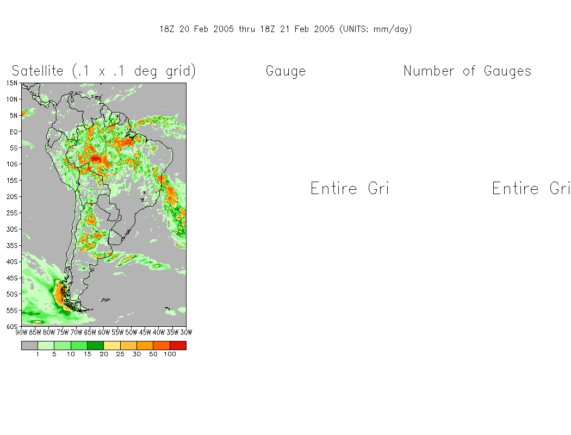The image size is (571, 435).
Task: Click the '60W' longitude axis label
Action: (104, 332)
